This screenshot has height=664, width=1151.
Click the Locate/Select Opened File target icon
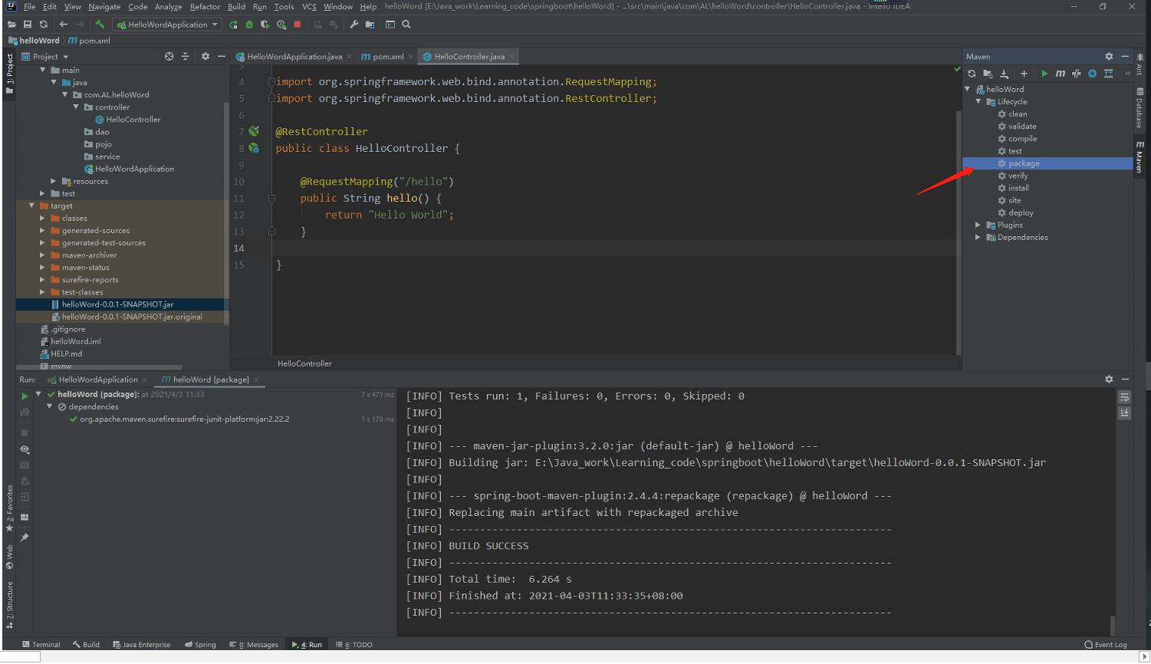(169, 57)
